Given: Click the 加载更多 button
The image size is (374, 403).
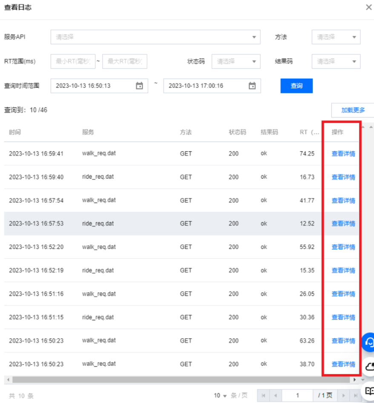Looking at the screenshot, I should (x=353, y=110).
